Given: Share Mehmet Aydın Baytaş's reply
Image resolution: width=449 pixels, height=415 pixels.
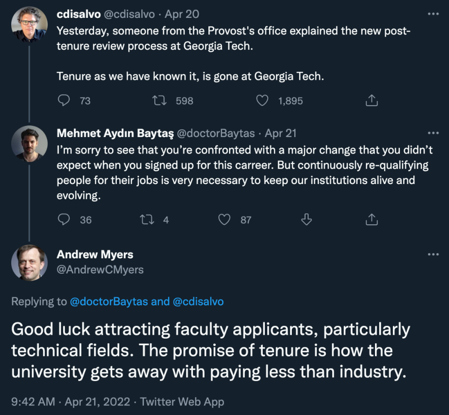Looking at the screenshot, I should point(371,219).
